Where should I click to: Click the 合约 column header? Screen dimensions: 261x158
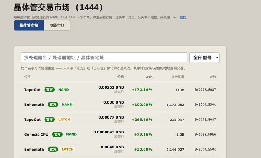tap(213, 77)
